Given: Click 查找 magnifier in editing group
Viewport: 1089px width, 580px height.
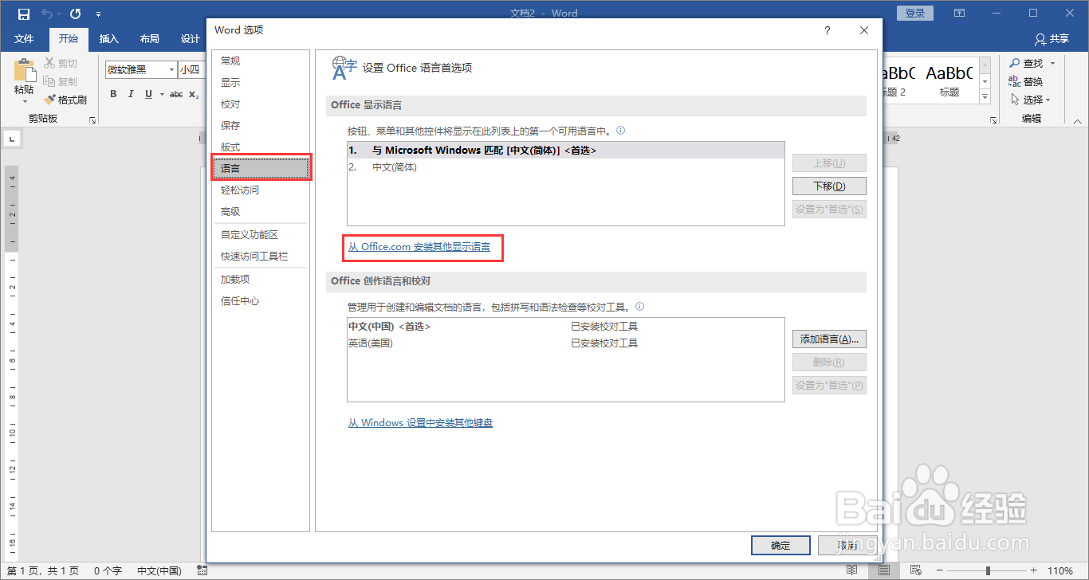Looking at the screenshot, I should [1025, 63].
